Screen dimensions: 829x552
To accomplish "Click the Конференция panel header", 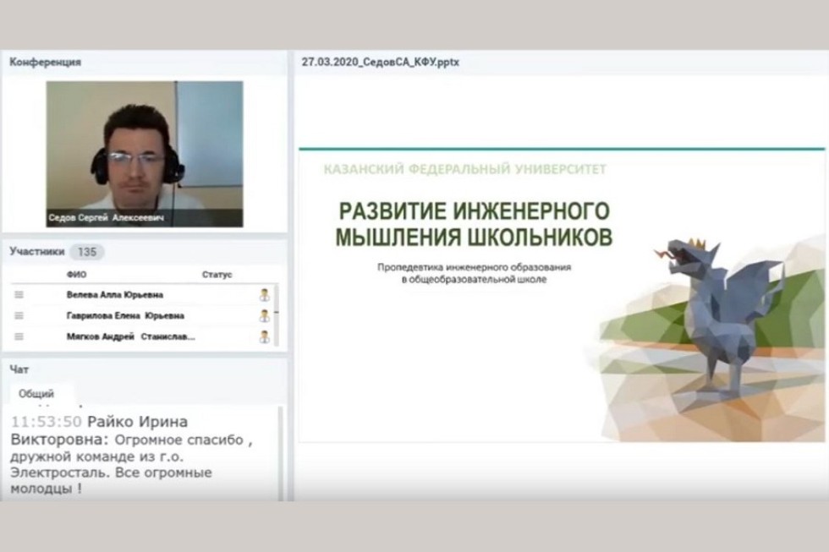I will pos(45,62).
